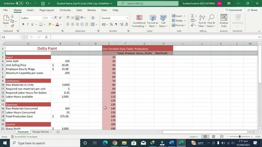This screenshot has height=147, width=262.
Task: Click the AutoSum sigma icon
Action: coord(192,16)
